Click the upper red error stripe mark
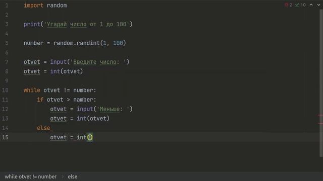Viewport: 323px width, 181px height. [x=320, y=115]
